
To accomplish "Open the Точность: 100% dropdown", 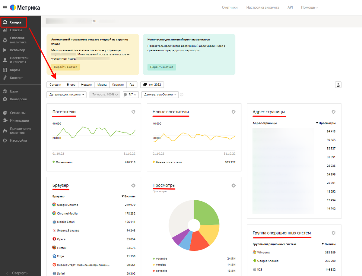I will pyautogui.click(x=105, y=95).
